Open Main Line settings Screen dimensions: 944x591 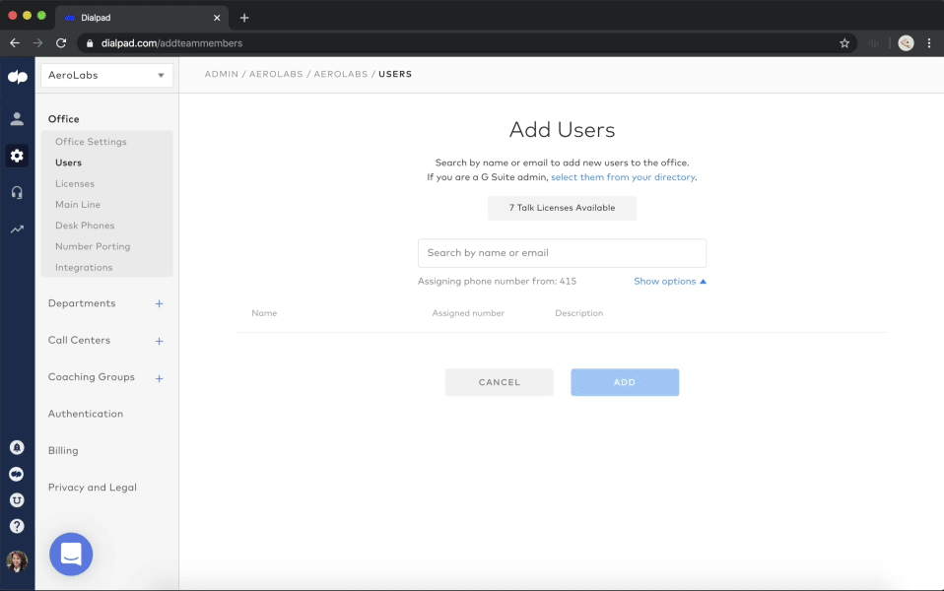78,205
